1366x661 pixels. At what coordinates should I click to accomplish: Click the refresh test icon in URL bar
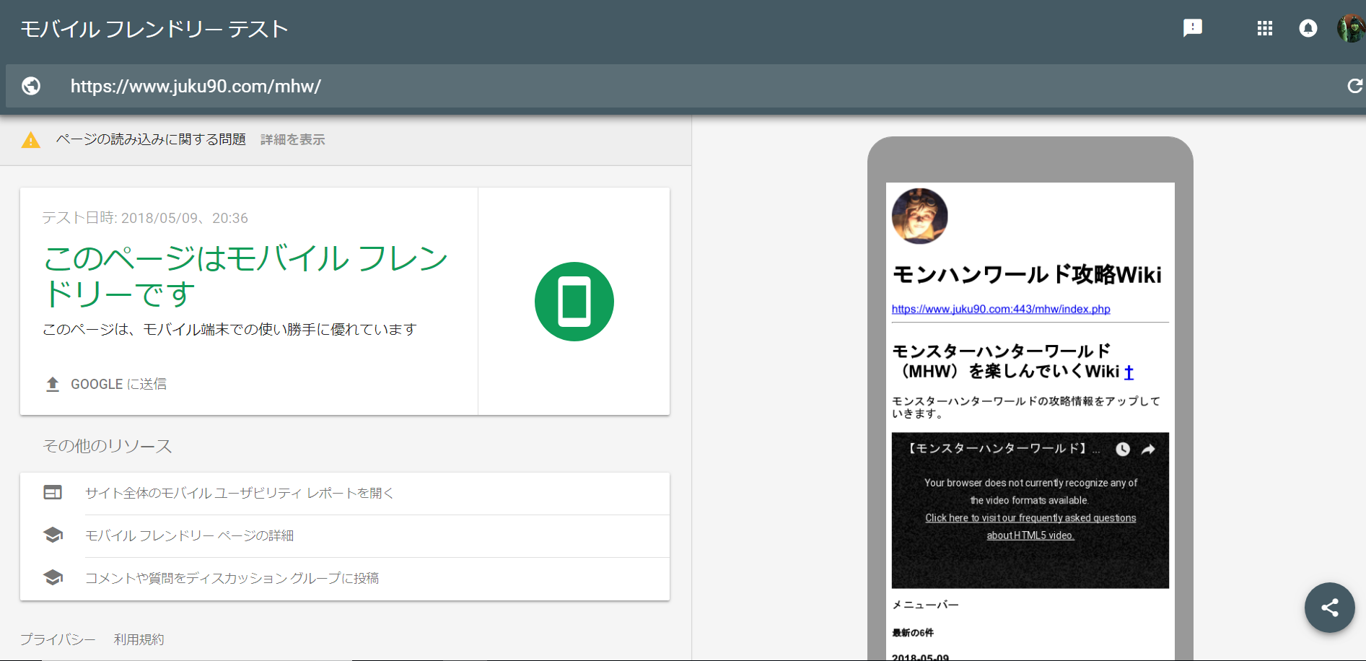(1355, 86)
